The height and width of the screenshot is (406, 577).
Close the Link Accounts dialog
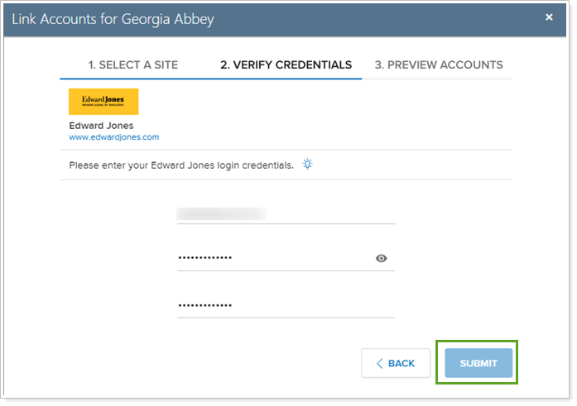[x=549, y=17]
